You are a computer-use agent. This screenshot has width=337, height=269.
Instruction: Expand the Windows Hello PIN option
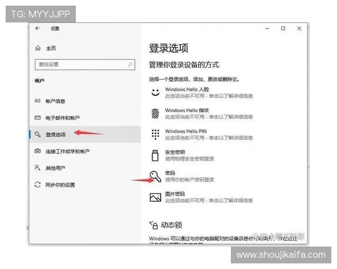(202, 134)
